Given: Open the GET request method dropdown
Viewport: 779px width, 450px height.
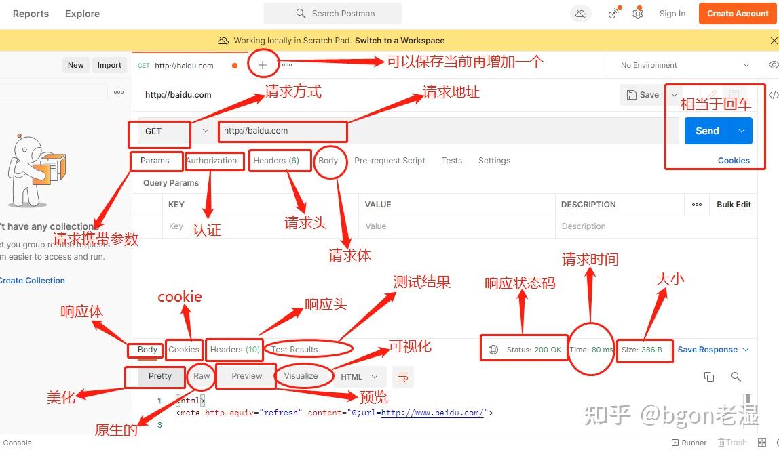Looking at the screenshot, I should pyautogui.click(x=205, y=131).
